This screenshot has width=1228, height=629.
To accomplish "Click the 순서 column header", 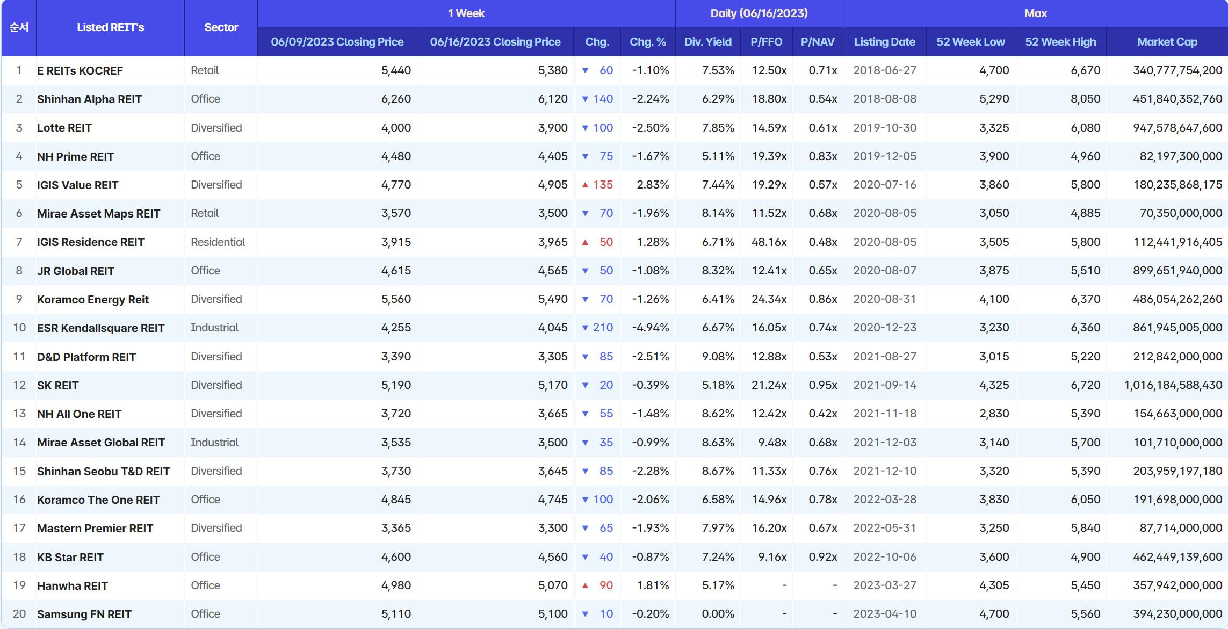I will coord(19,27).
